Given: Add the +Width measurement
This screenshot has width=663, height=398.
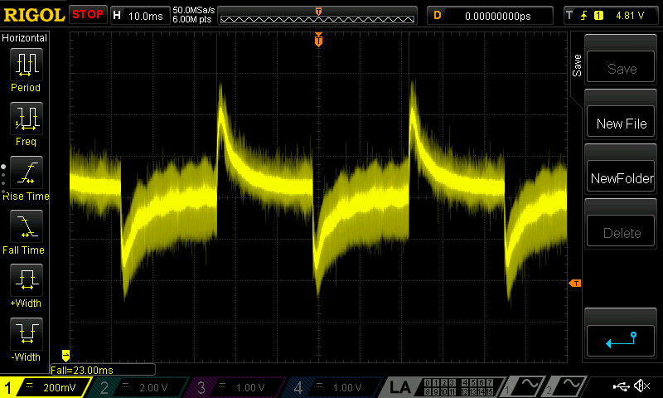Looking at the screenshot, I should click(x=26, y=286).
